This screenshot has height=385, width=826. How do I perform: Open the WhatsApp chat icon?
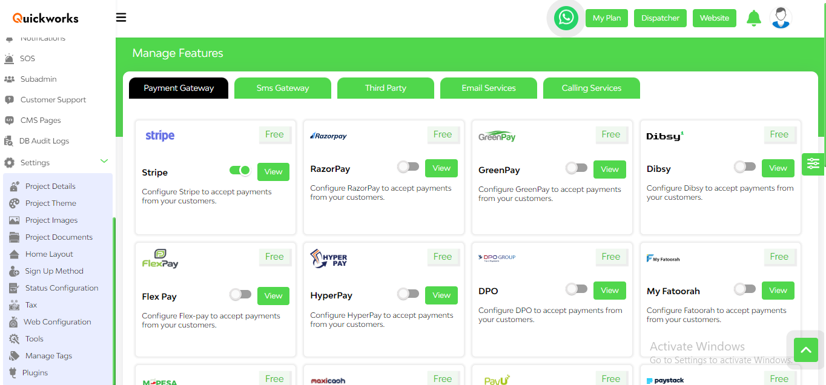566,18
